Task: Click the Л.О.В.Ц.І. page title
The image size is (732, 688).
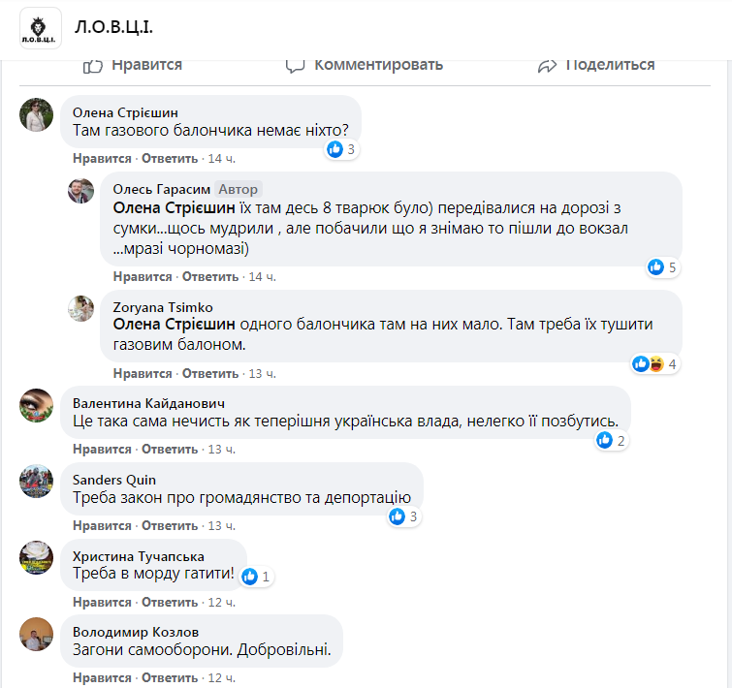Action: (113, 26)
